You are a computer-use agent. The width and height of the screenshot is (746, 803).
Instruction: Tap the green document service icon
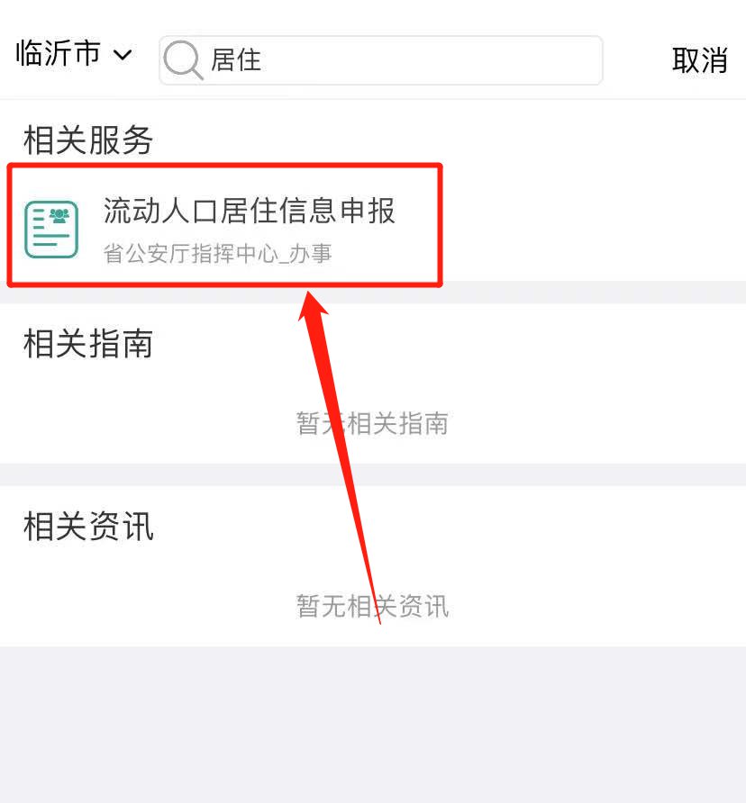pyautogui.click(x=51, y=230)
